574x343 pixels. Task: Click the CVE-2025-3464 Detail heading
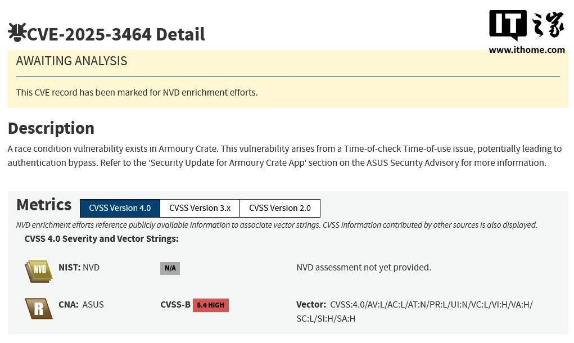tap(116, 34)
